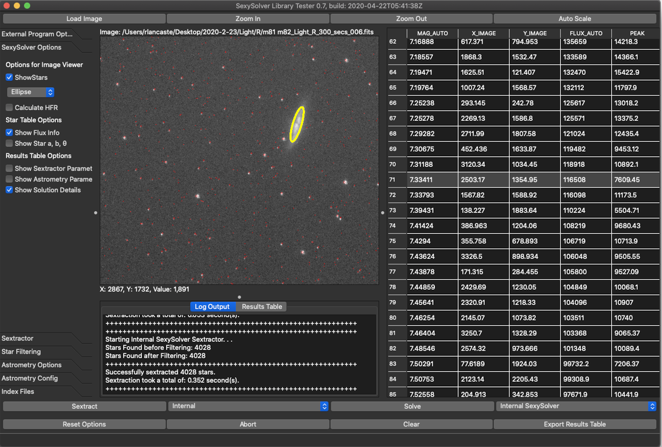
Task: Open the Internal SexySolver solver dropdown
Action: pos(576,406)
